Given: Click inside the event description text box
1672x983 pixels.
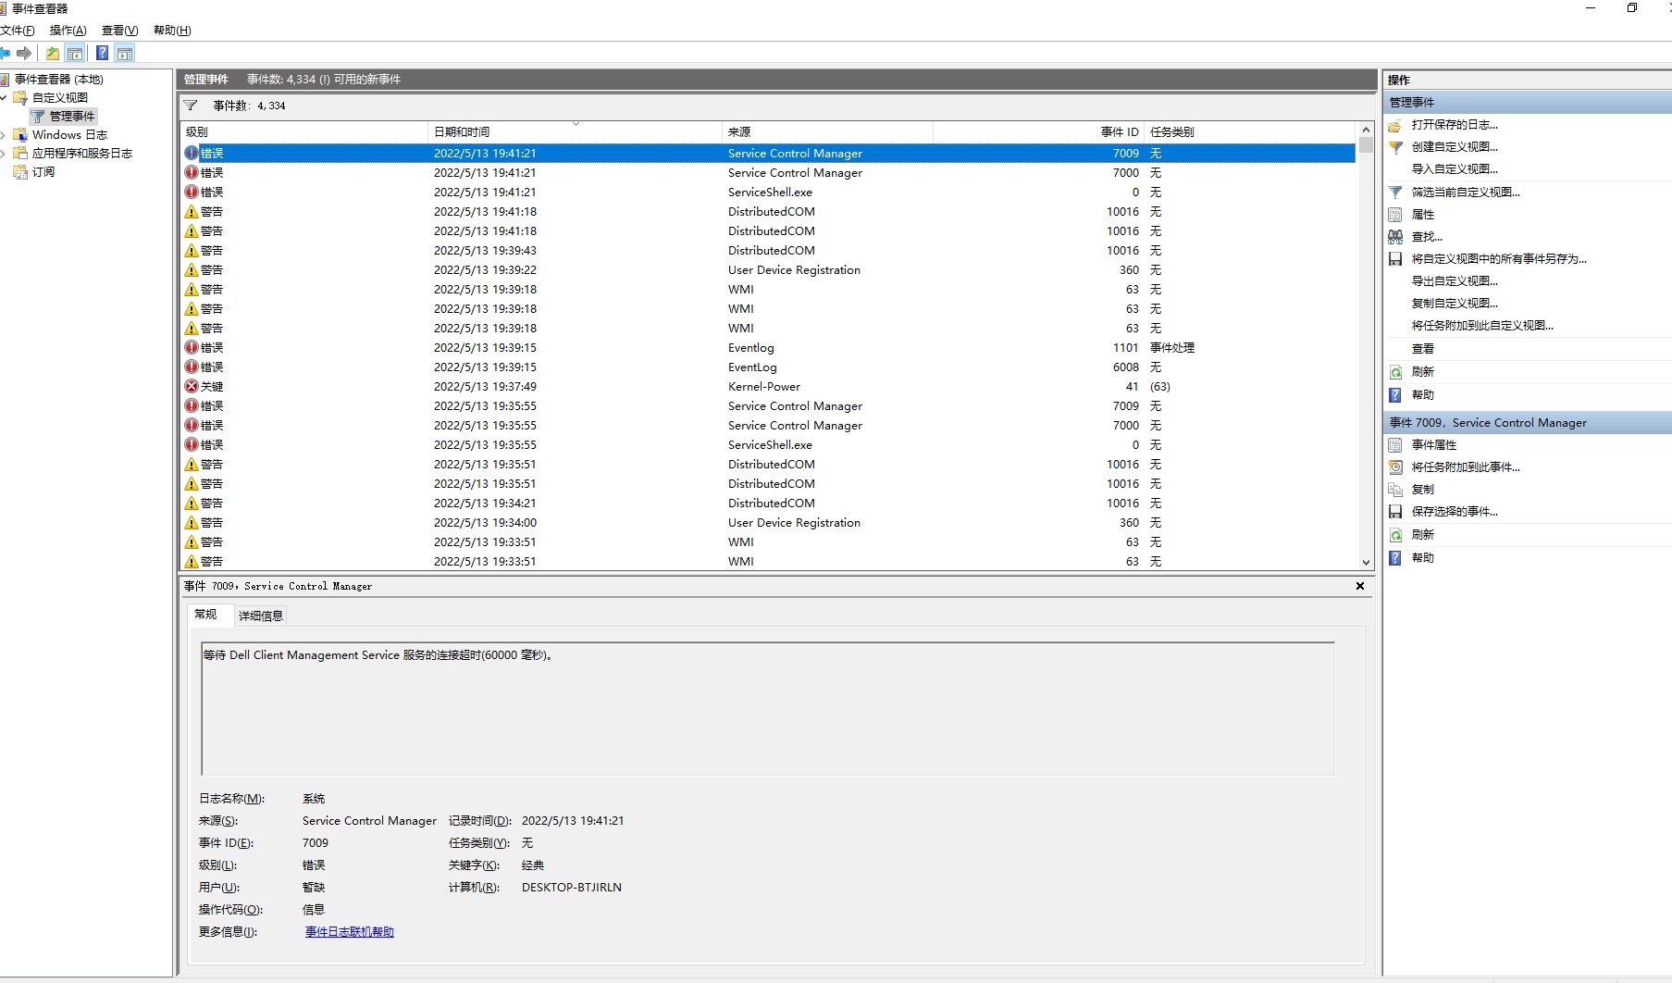Looking at the screenshot, I should 768,709.
